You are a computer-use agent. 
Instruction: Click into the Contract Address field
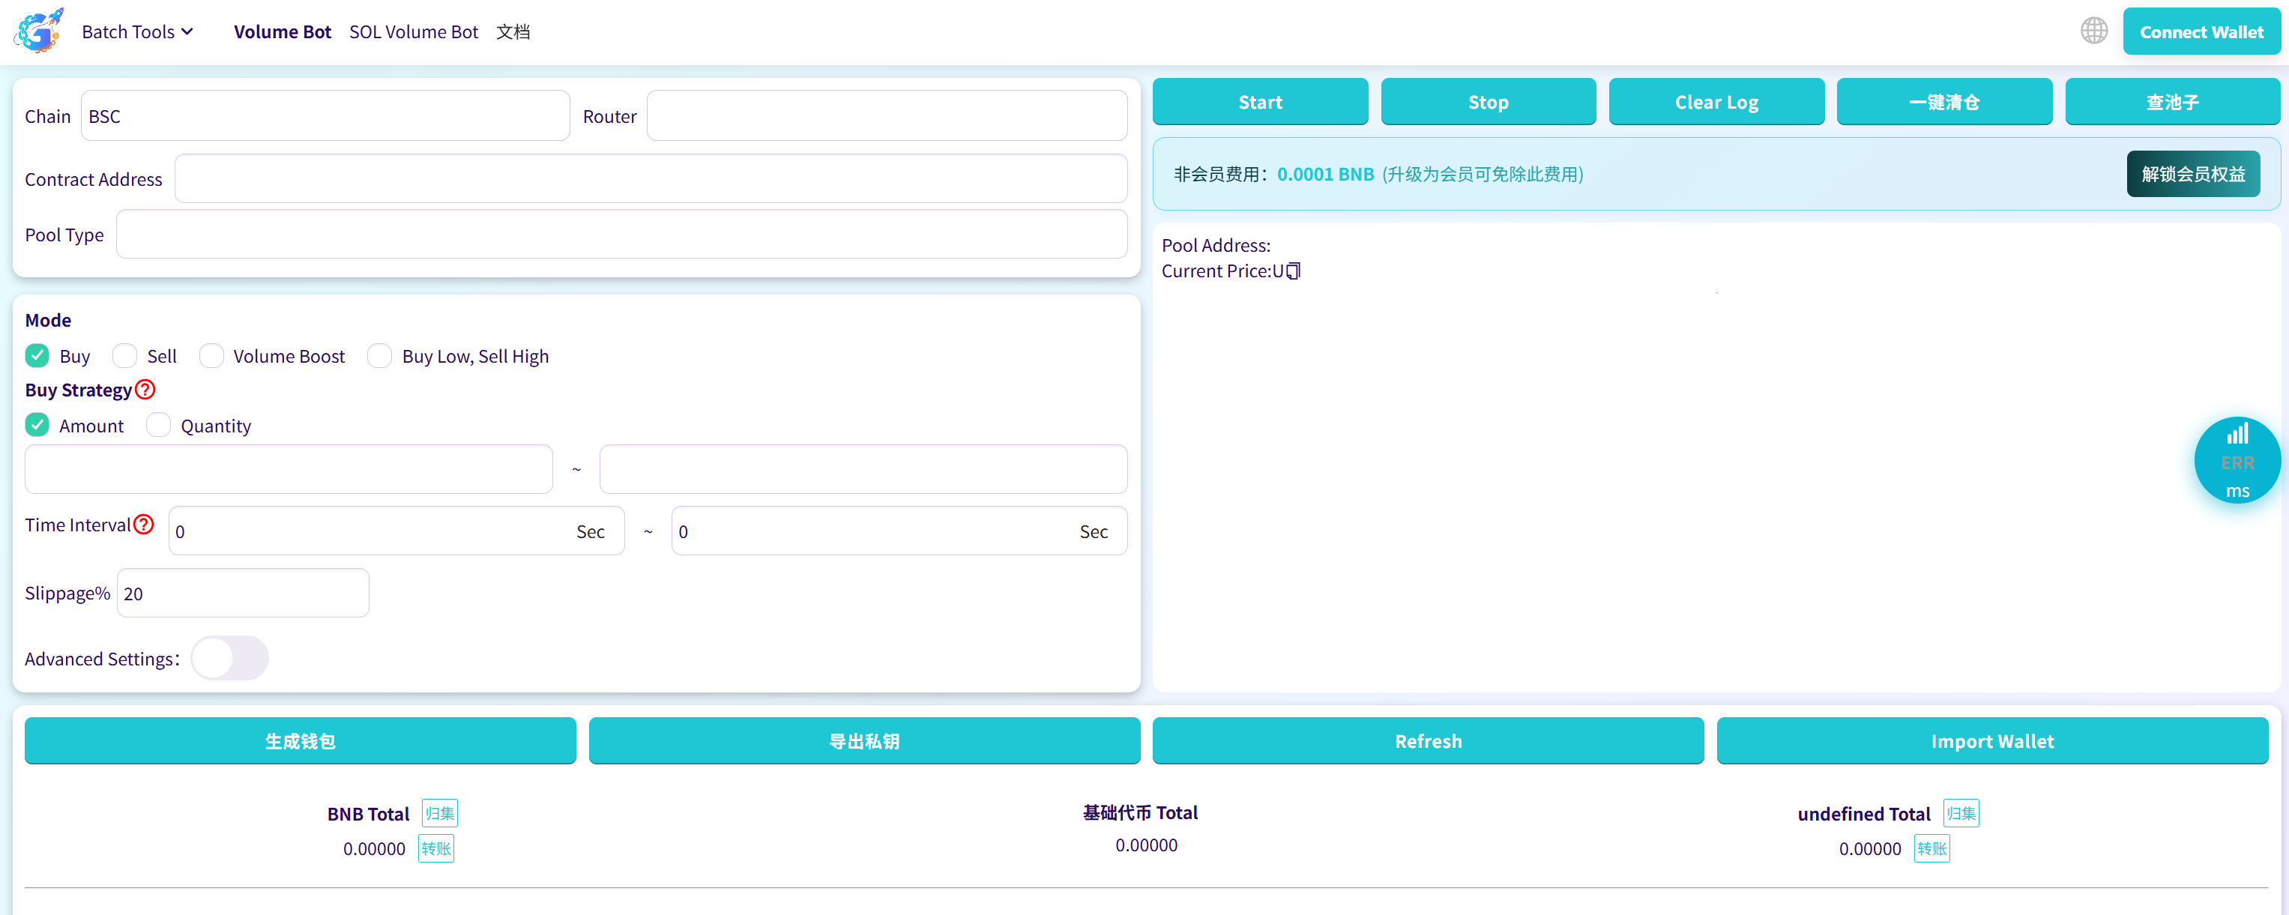650,178
